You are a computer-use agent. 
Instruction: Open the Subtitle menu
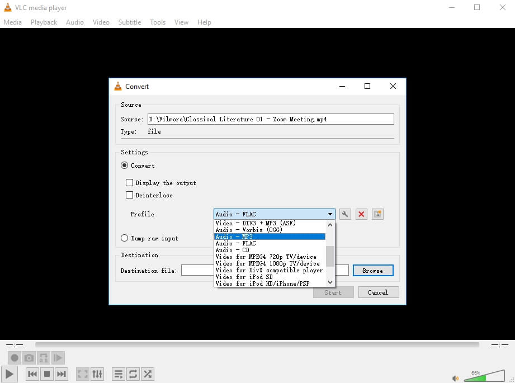click(x=129, y=22)
